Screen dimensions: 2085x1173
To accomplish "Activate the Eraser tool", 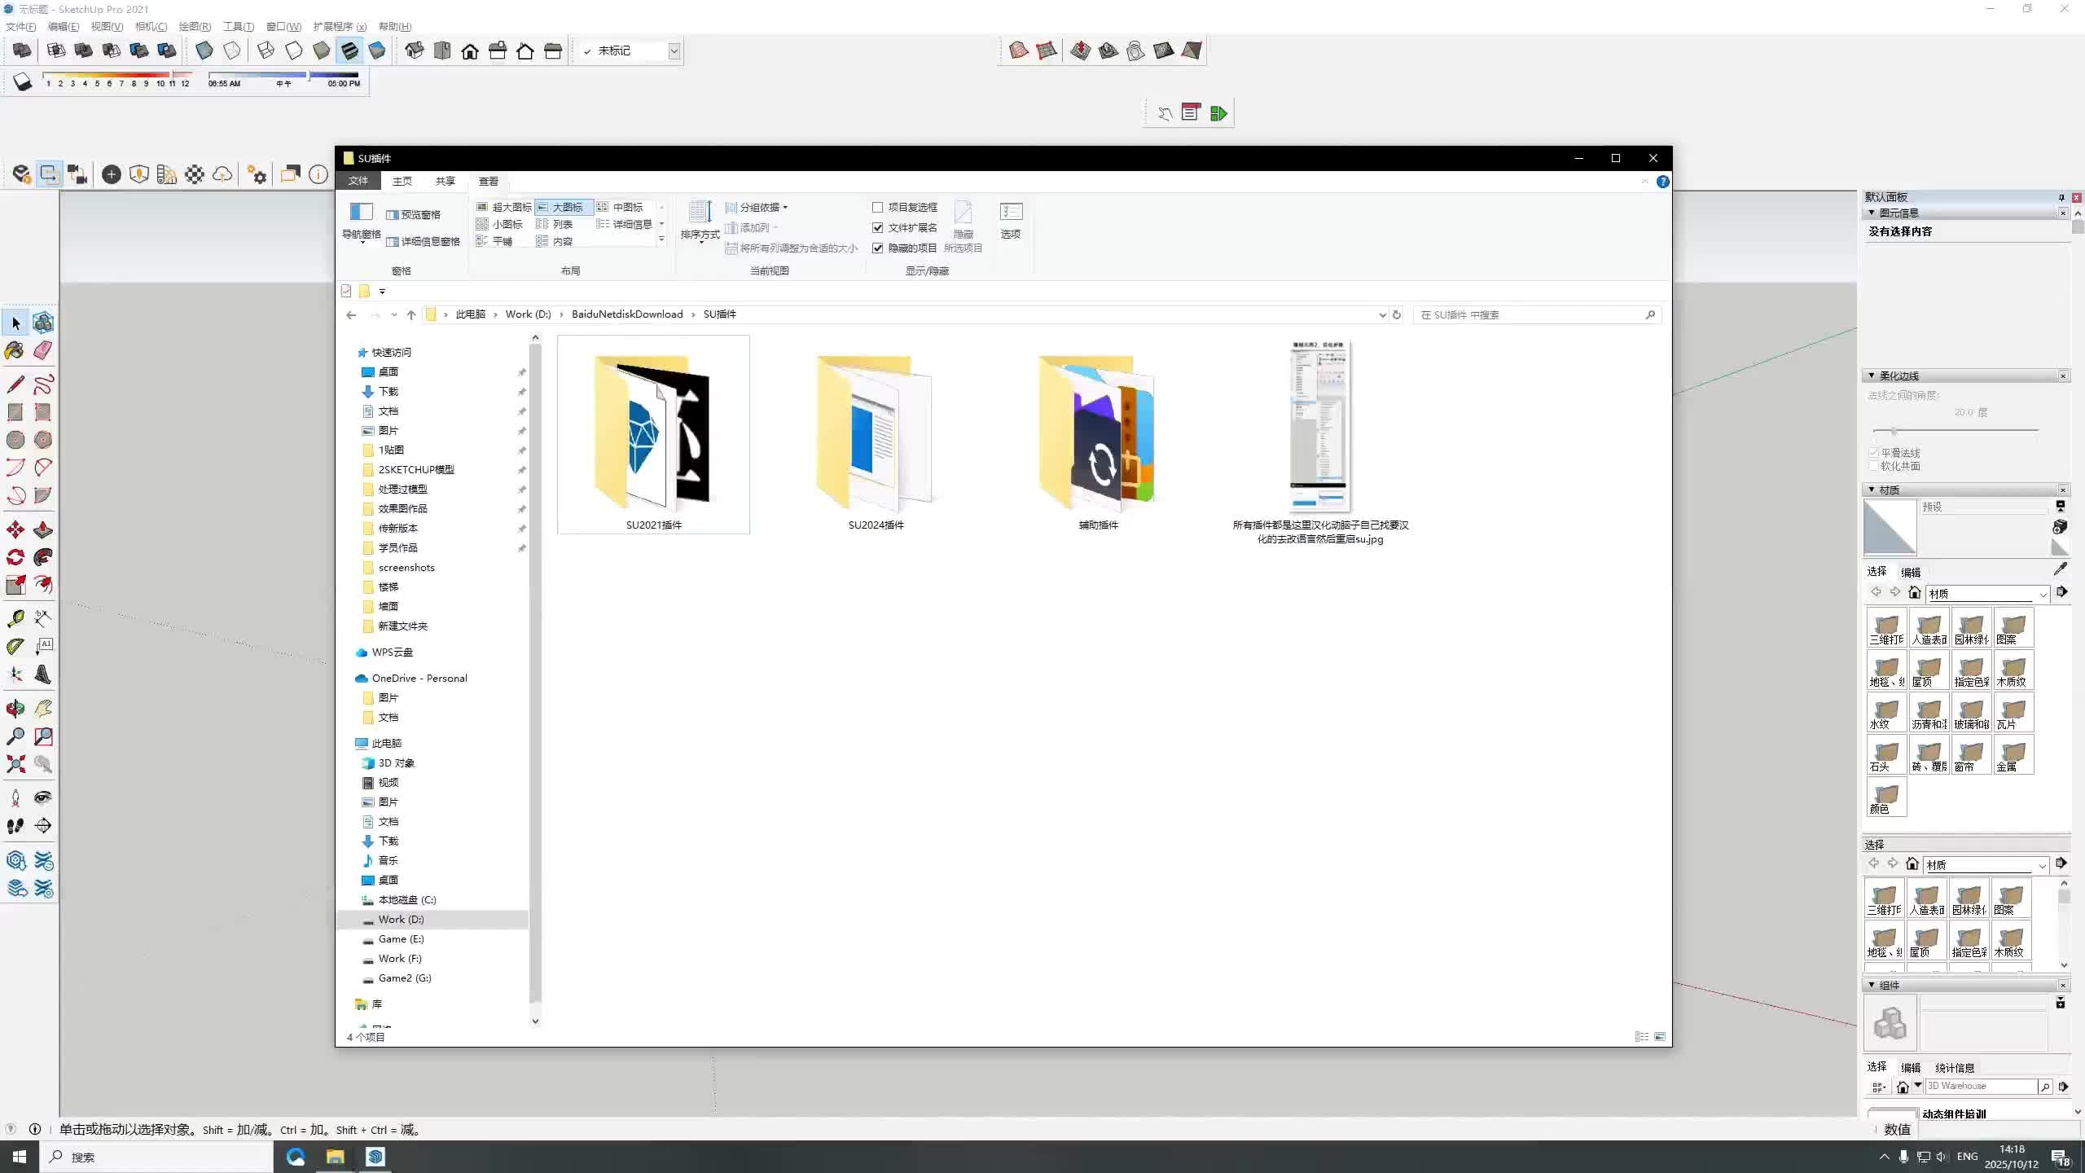I will (x=42, y=350).
